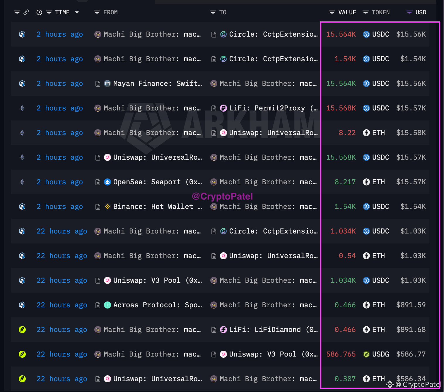Click the $586.77 USD amount
This screenshot has height=392, width=444.
click(x=411, y=354)
